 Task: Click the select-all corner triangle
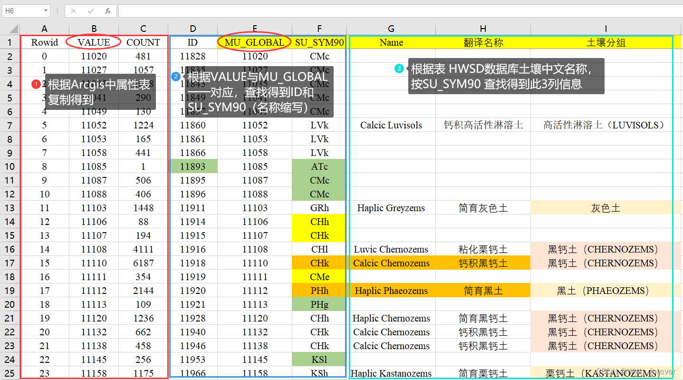pyautogui.click(x=13, y=29)
